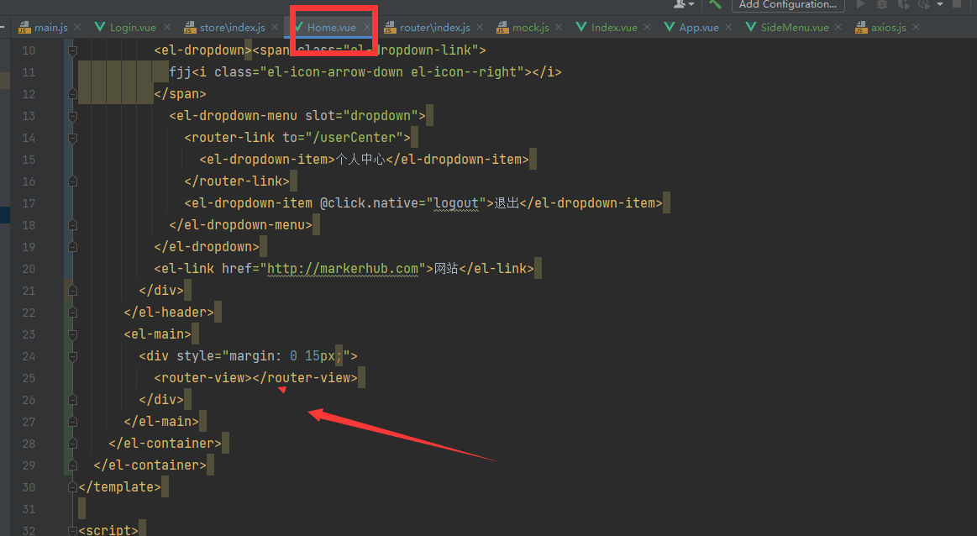Toggle the fold end marker on line 26
The width and height of the screenshot is (977, 536).
72,400
